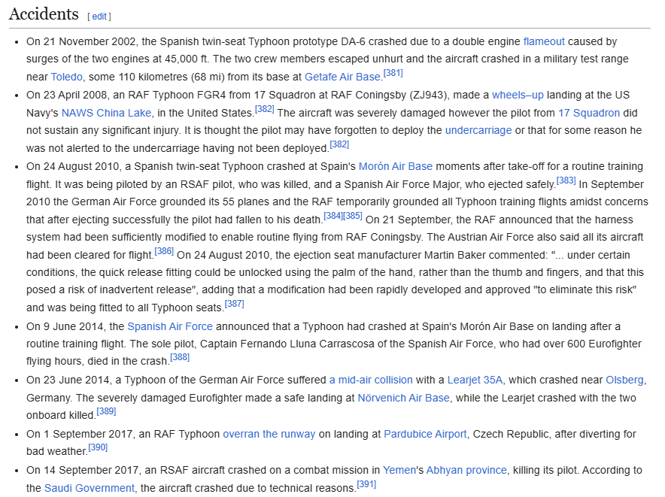Follow the Toledo link
Screen dimensions: 665x497
click(x=67, y=77)
